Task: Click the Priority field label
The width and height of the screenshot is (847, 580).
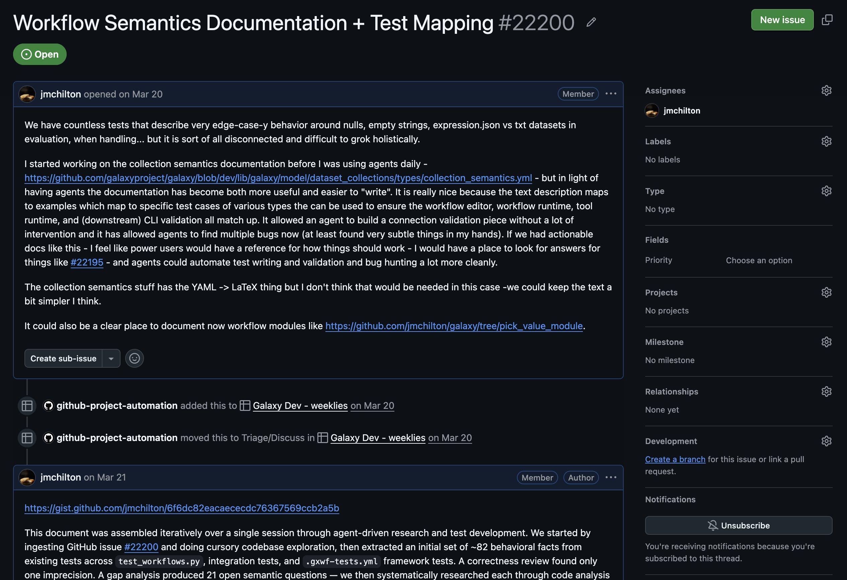Action: (x=658, y=260)
